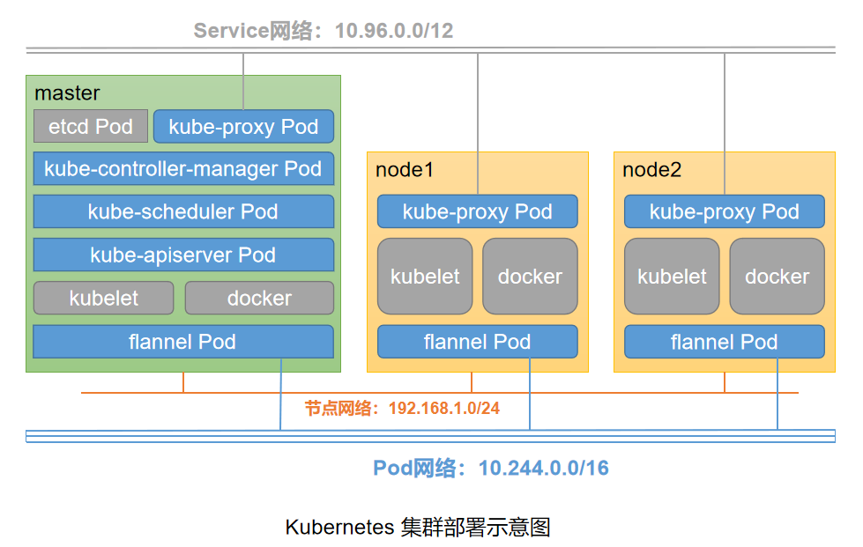Image resolution: width=863 pixels, height=547 pixels.
Task: Select the flannel Pod box in master
Action: pos(183,342)
